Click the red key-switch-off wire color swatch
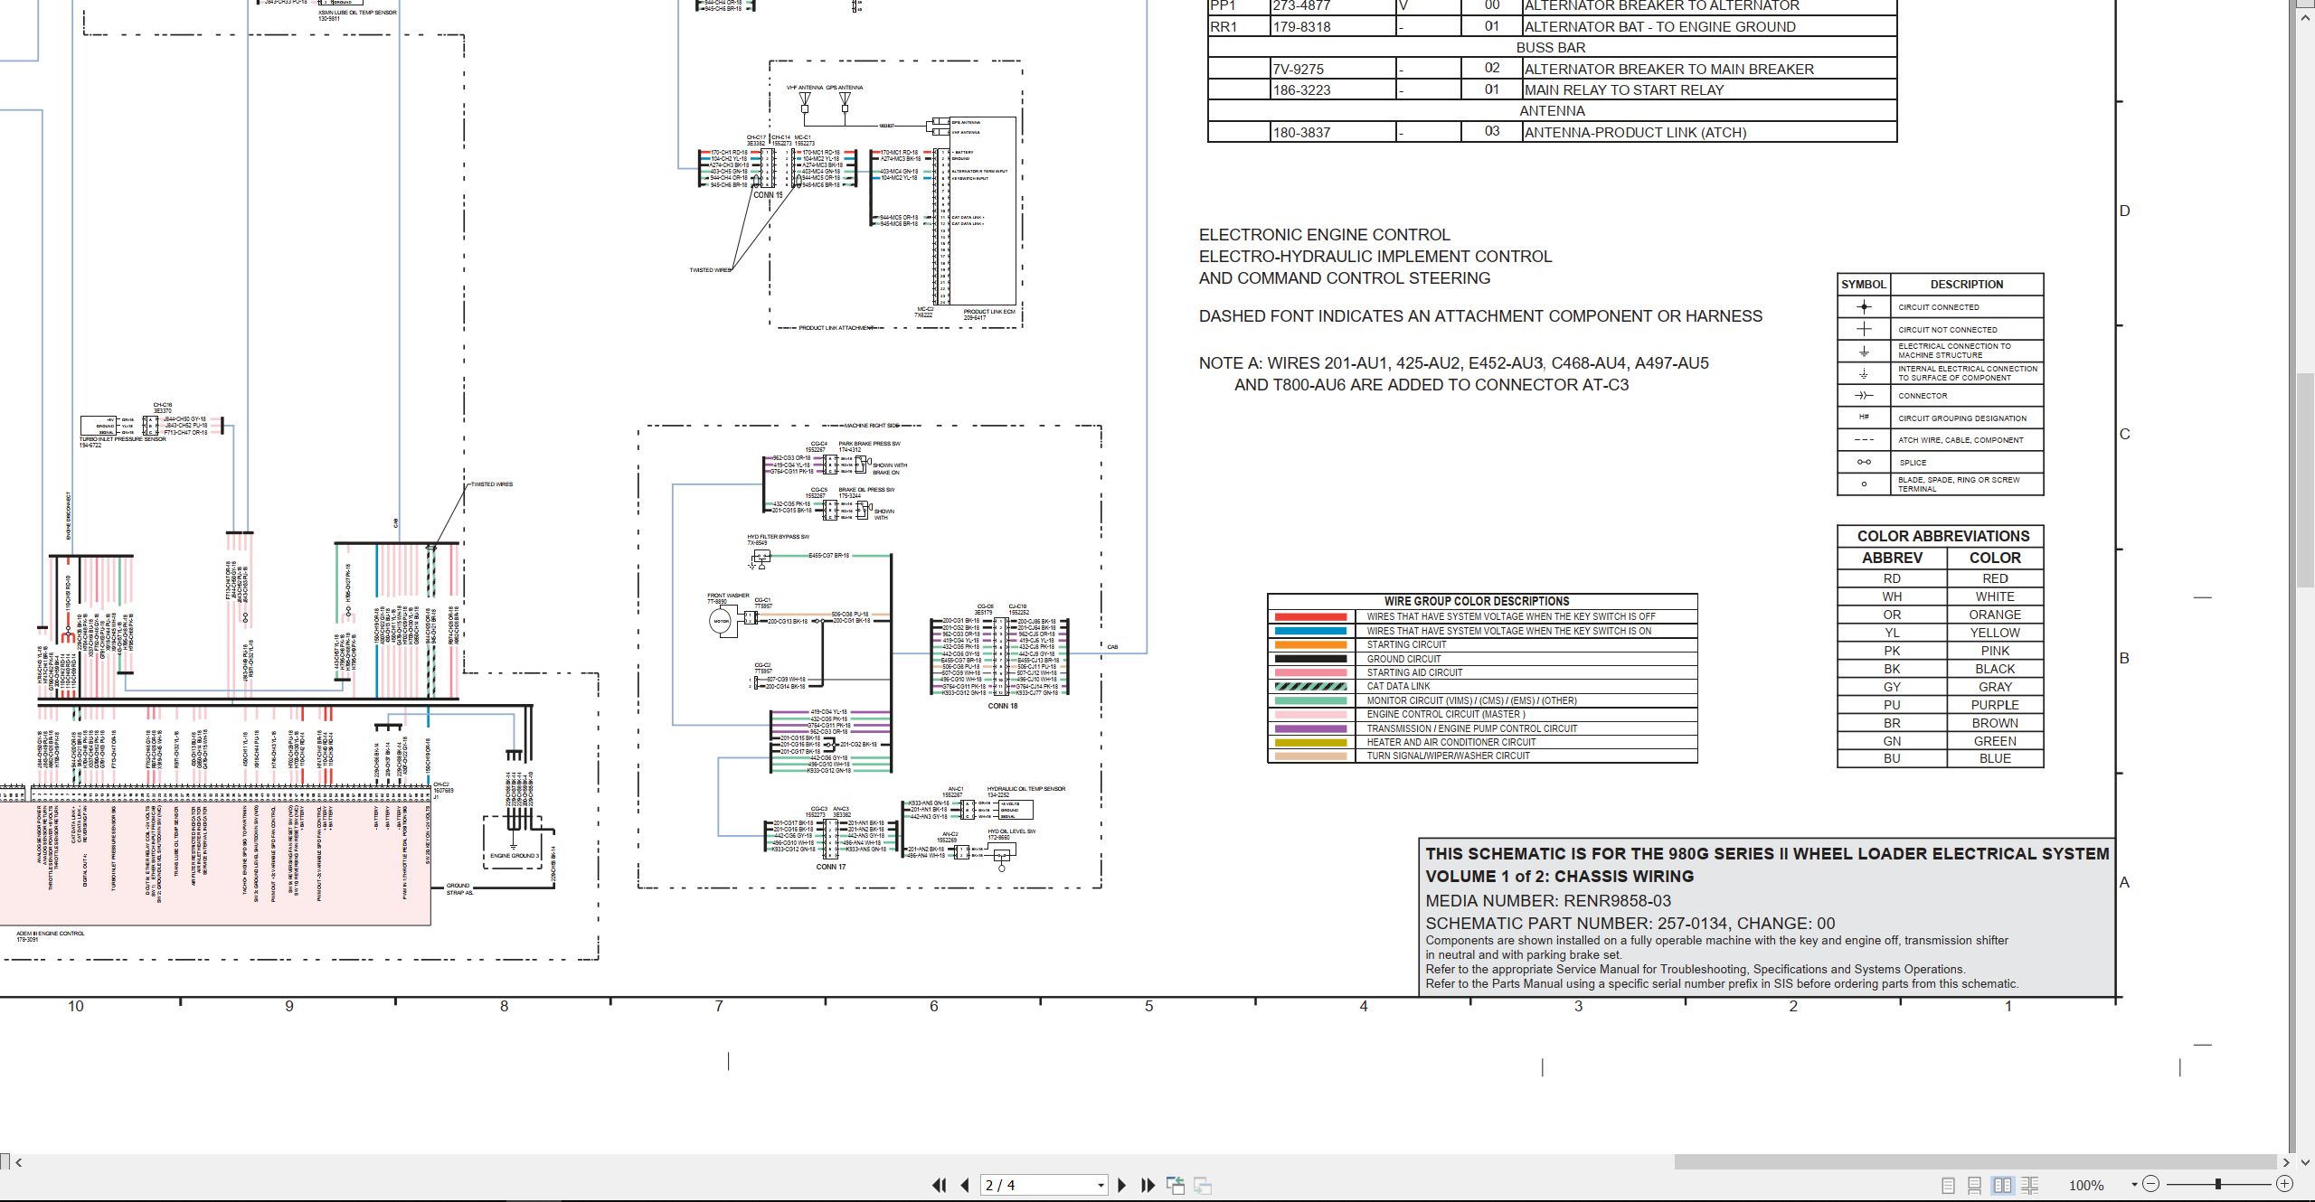The image size is (2315, 1202). (1310, 617)
